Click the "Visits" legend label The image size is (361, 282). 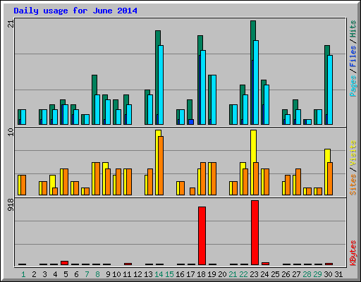[x=353, y=153]
